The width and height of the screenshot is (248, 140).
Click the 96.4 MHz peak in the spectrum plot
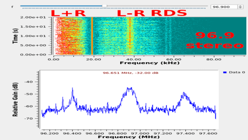tap(72, 92)
